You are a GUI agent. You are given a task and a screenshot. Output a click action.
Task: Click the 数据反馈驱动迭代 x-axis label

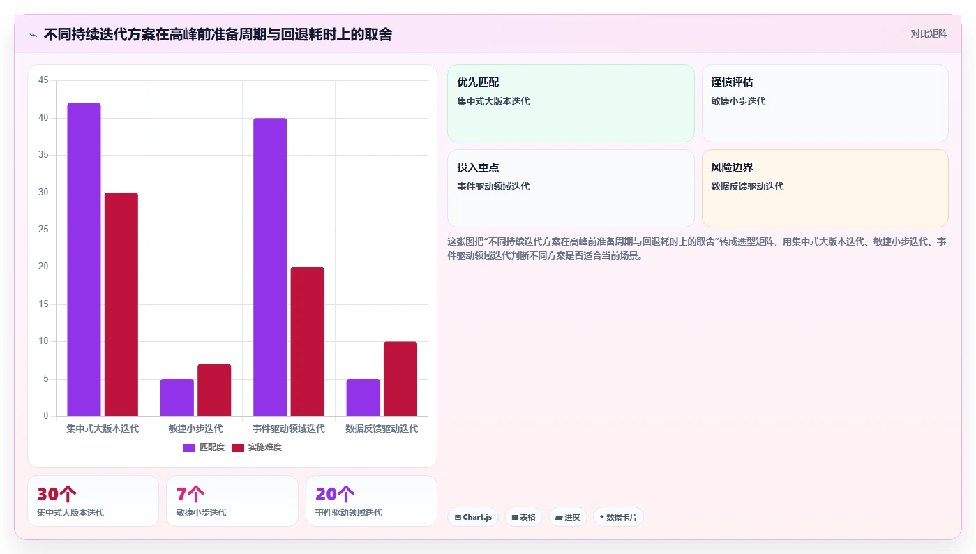pyautogui.click(x=382, y=428)
